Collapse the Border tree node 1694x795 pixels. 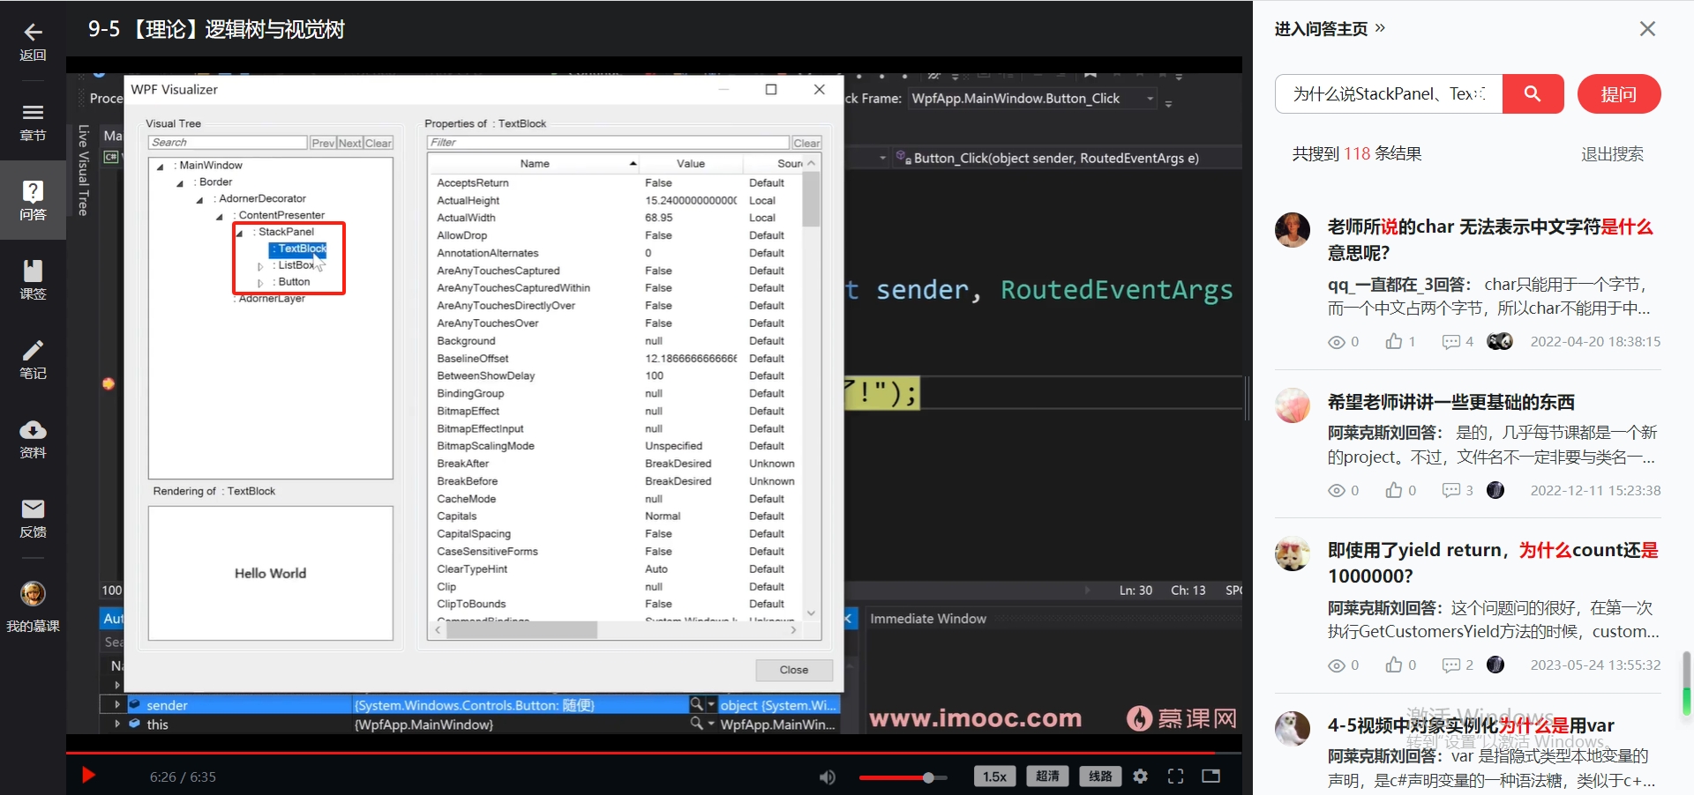pyautogui.click(x=180, y=183)
